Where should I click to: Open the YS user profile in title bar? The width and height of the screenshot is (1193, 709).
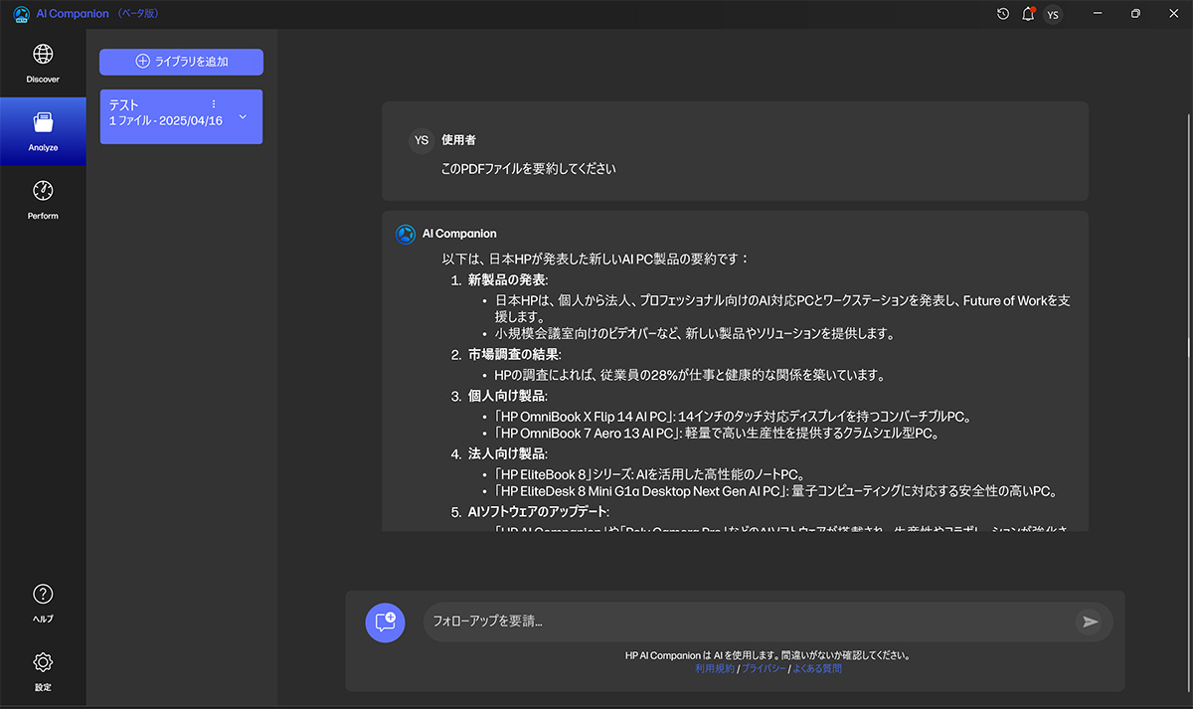tap(1053, 14)
